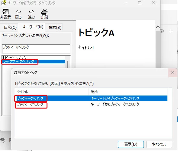Click the 非表示 (Hide) toolbar icon
The width and height of the screenshot is (178, 151).
tap(5, 12)
